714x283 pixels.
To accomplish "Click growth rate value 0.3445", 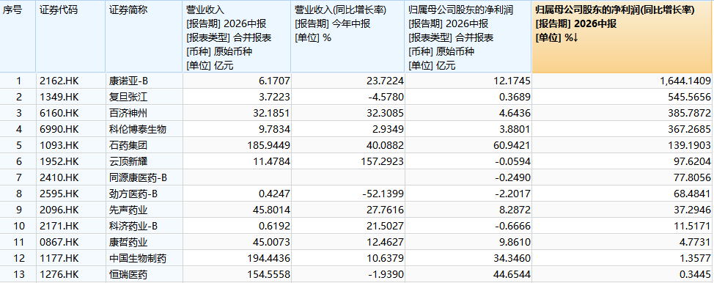I will [696, 275].
